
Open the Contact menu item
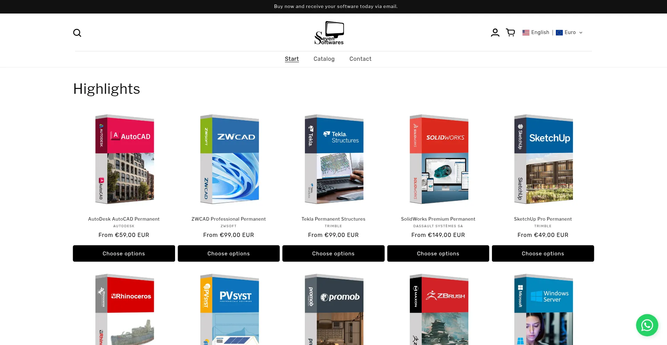point(360,59)
